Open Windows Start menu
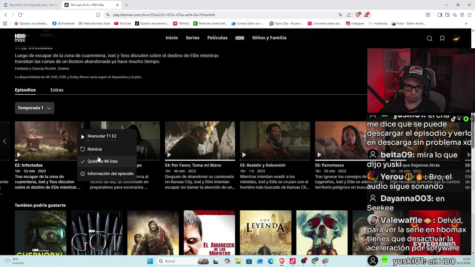Viewport: 475px width, 267px height. [150, 261]
